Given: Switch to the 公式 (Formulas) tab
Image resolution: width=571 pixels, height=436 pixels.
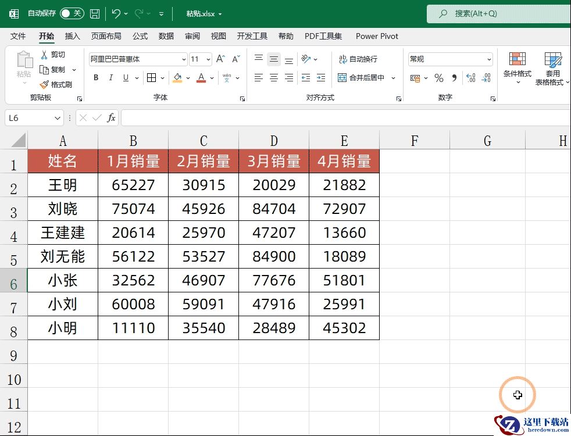Looking at the screenshot, I should pos(140,36).
